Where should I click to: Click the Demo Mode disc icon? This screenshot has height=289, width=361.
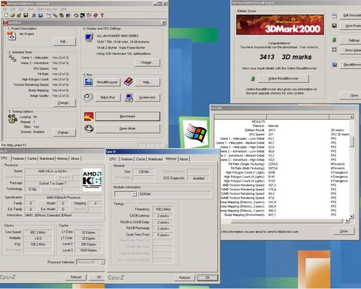tap(89, 129)
